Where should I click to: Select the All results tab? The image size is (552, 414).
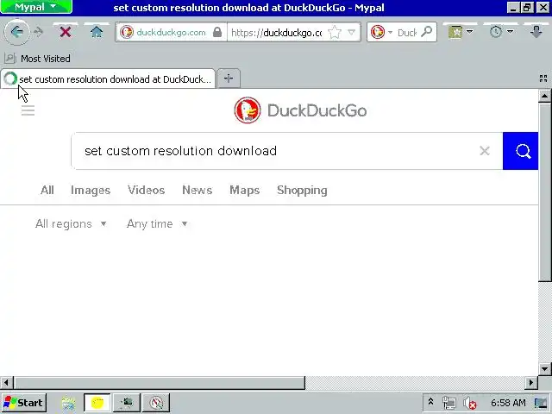47,190
